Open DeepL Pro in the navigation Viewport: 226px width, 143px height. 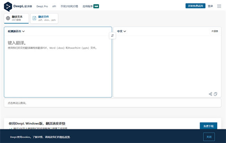pyautogui.click(x=42, y=6)
